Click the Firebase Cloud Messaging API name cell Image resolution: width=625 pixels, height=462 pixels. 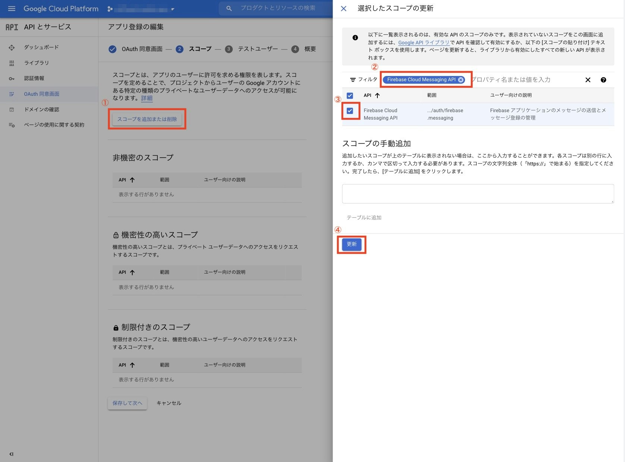click(x=381, y=114)
